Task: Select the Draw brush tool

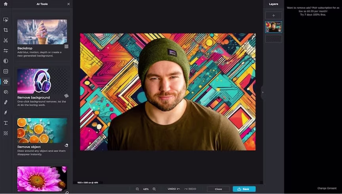Action: pyautogui.click(x=6, y=112)
